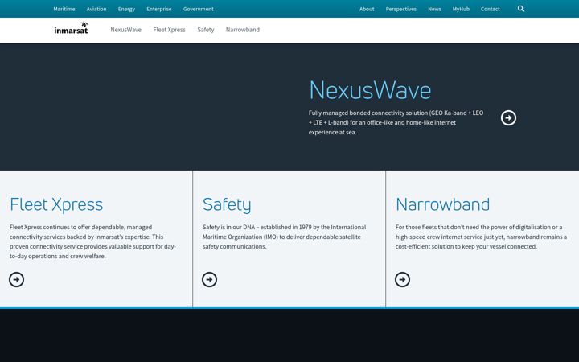579x362 pixels.
Task: Open the Perspectives link
Action: coord(401,9)
